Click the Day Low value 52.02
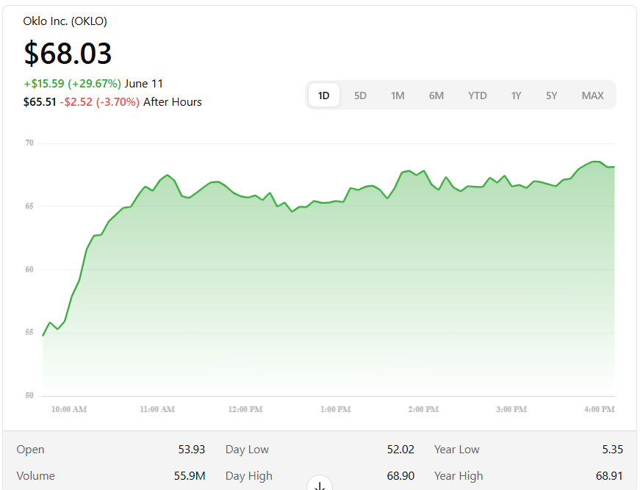The height and width of the screenshot is (490, 640). pos(400,450)
